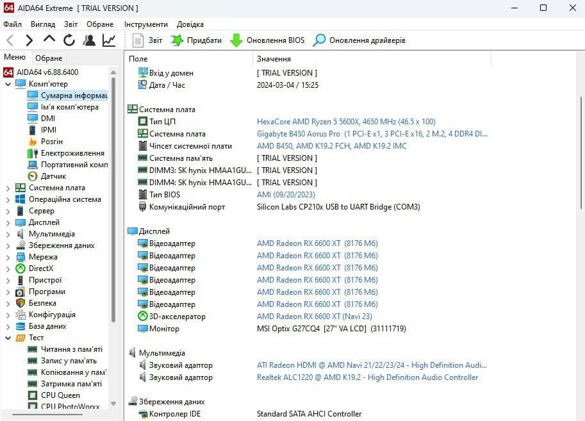The image size is (585, 421).
Task: Switch to the Меню tab
Action: coord(15,57)
